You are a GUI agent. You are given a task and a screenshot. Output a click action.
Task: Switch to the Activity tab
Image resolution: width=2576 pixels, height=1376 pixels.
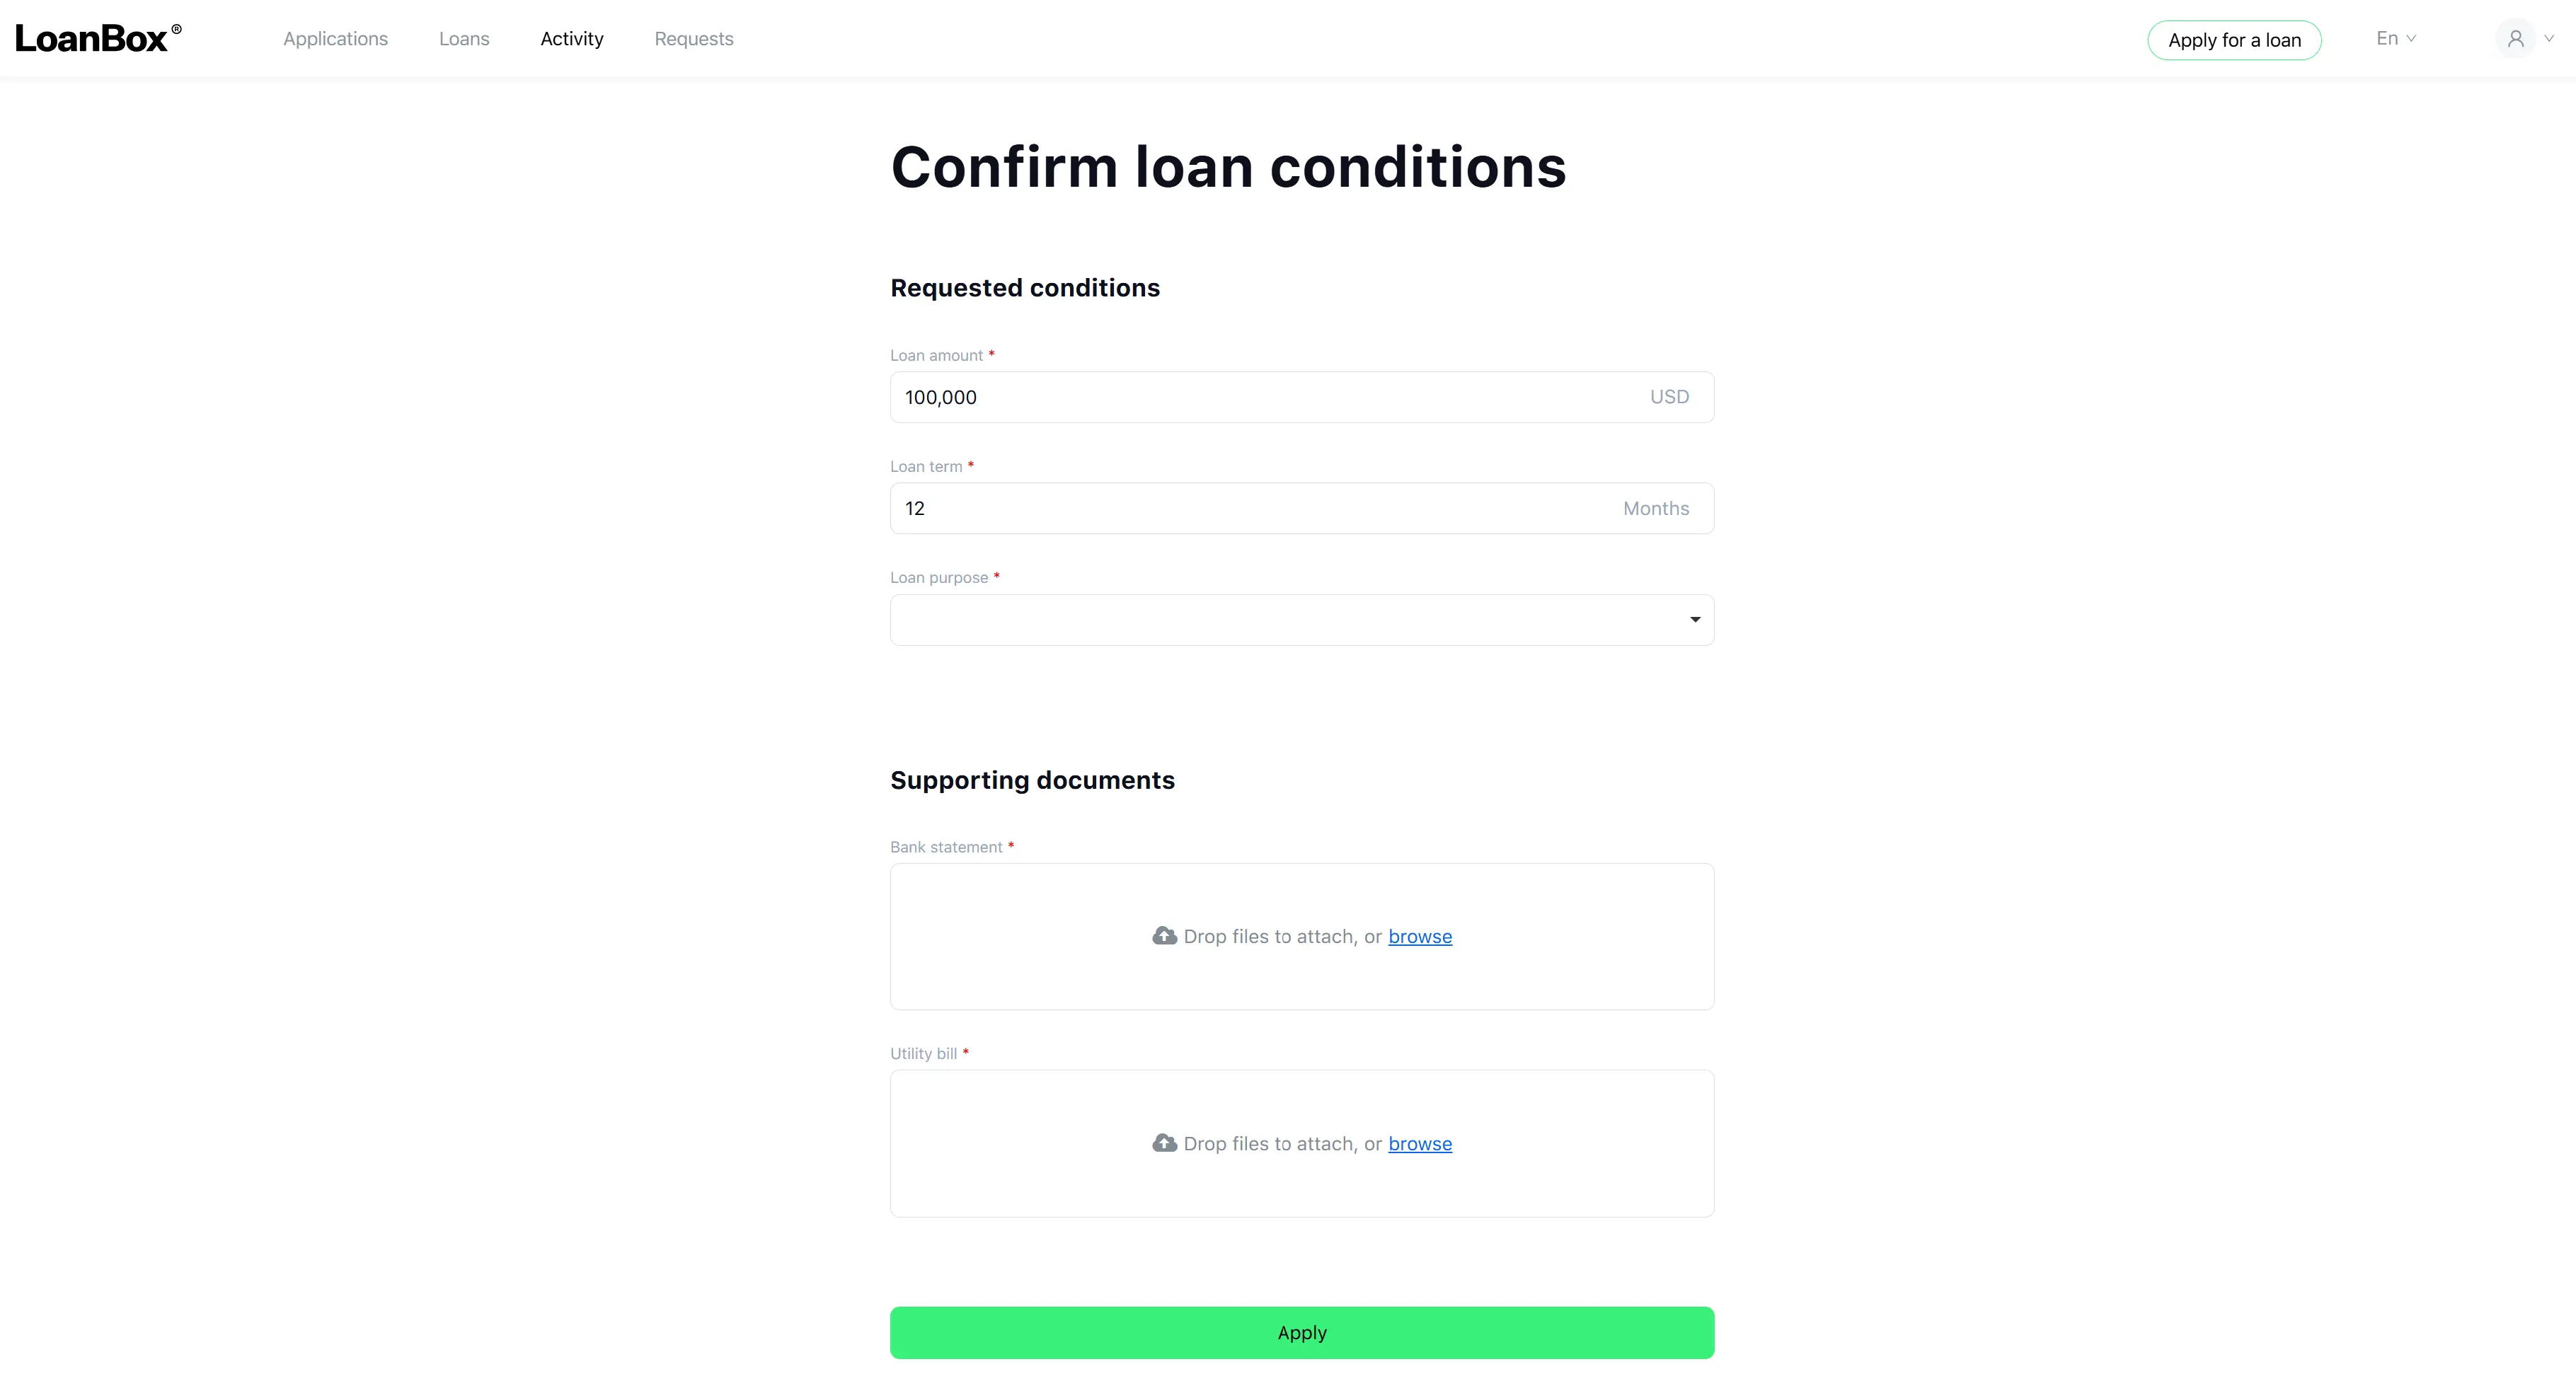click(x=572, y=39)
